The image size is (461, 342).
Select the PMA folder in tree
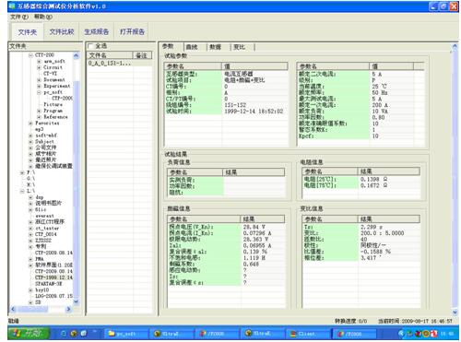coord(40,259)
